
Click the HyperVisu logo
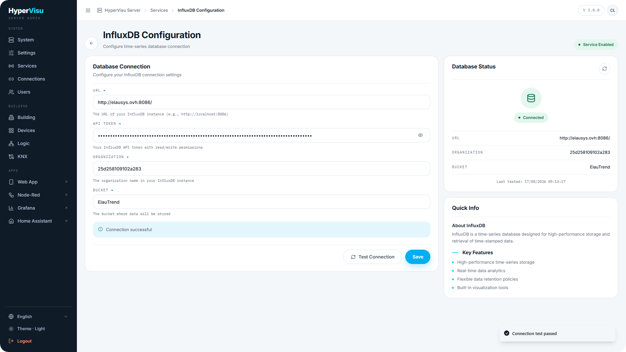[x=26, y=11]
